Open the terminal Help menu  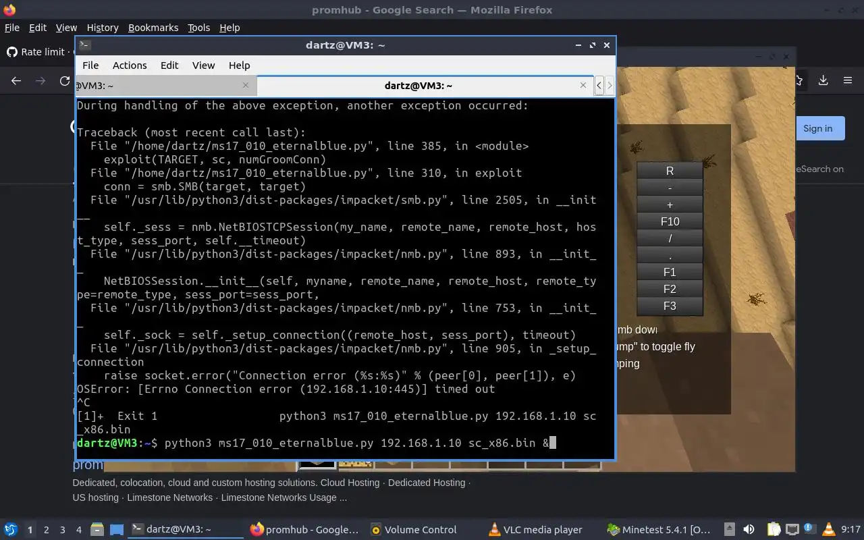tap(239, 65)
